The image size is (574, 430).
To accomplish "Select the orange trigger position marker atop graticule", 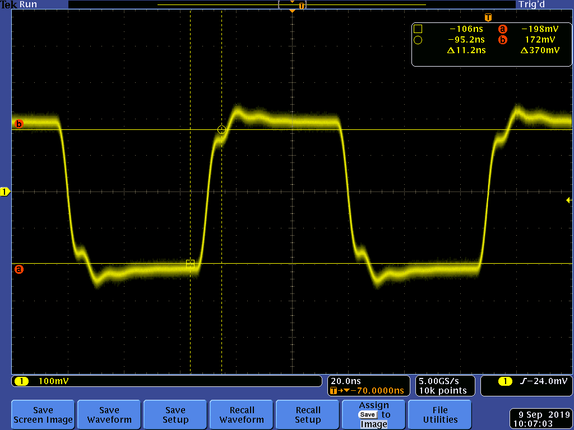I will [292, 11].
